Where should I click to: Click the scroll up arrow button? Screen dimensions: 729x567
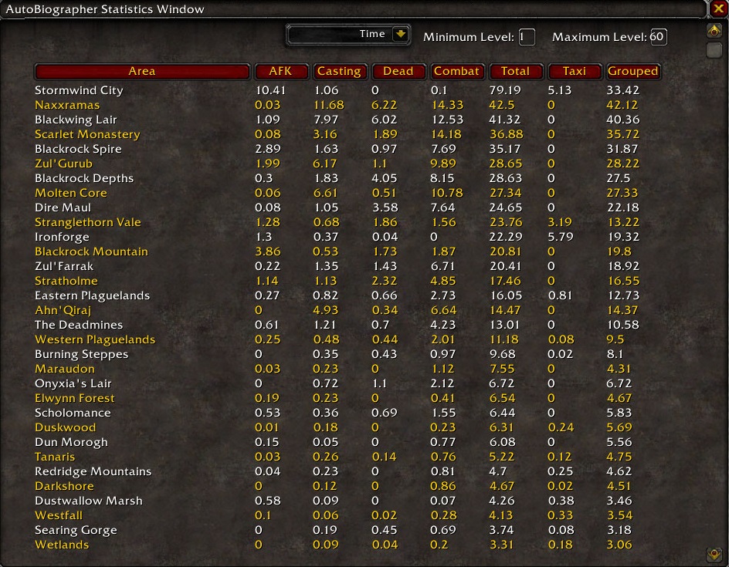(714, 31)
